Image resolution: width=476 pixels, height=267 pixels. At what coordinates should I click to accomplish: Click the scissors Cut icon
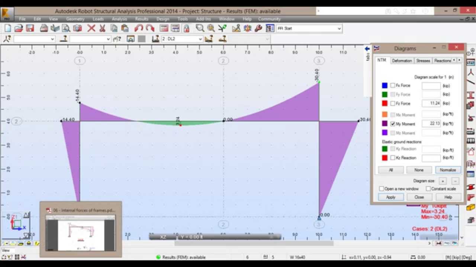(x=103, y=28)
